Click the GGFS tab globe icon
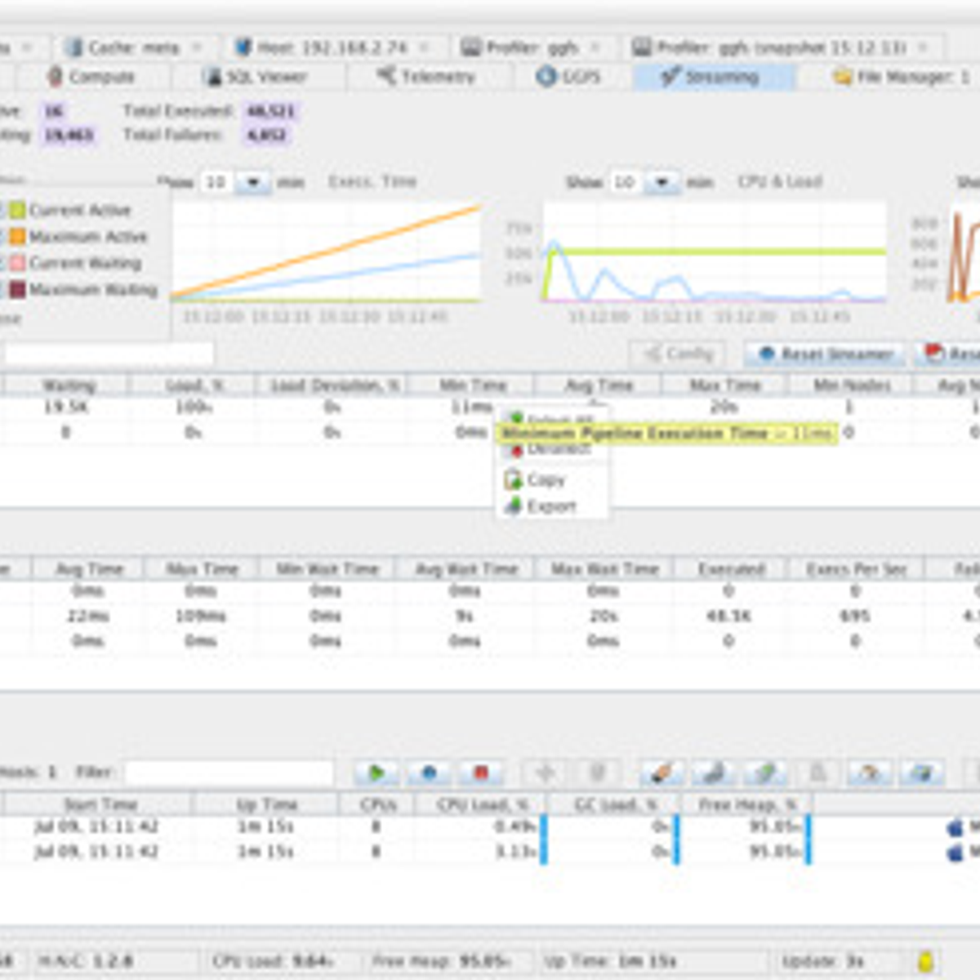980x980 pixels. pos(546,77)
